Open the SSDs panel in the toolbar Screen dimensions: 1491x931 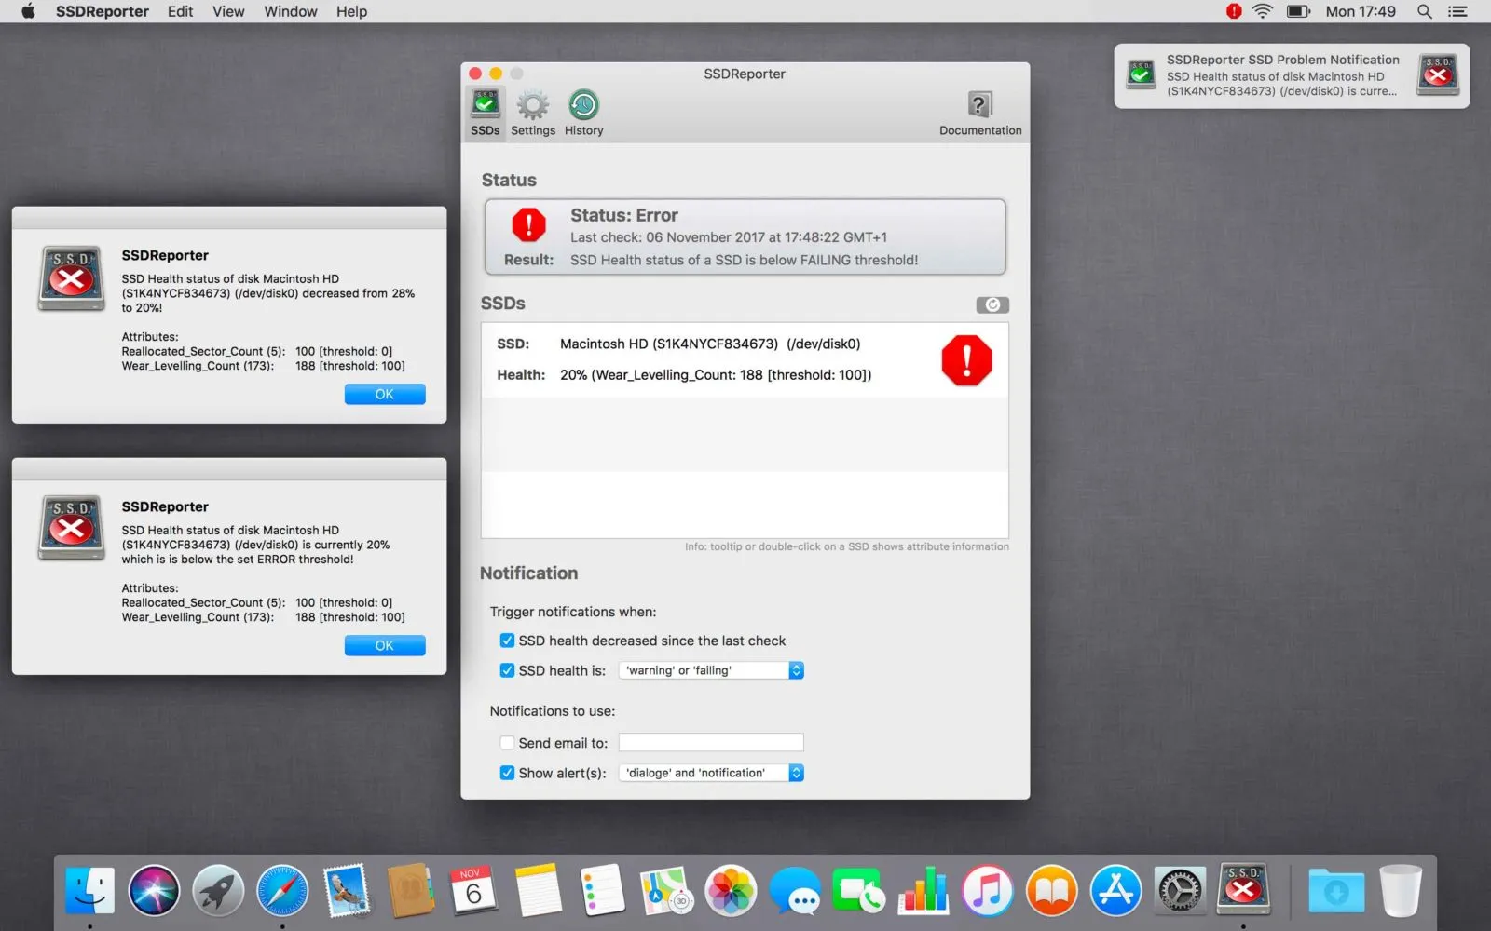[x=484, y=111]
